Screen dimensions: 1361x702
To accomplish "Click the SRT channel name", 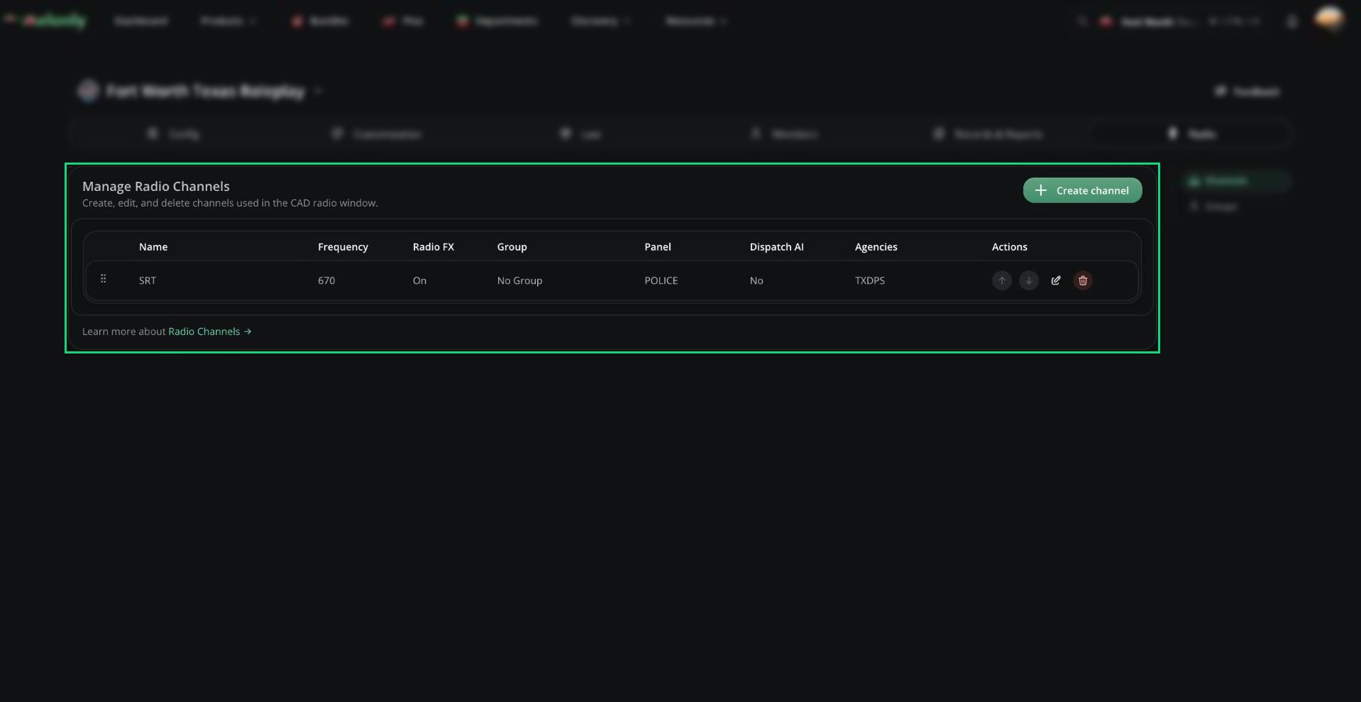I will [148, 280].
